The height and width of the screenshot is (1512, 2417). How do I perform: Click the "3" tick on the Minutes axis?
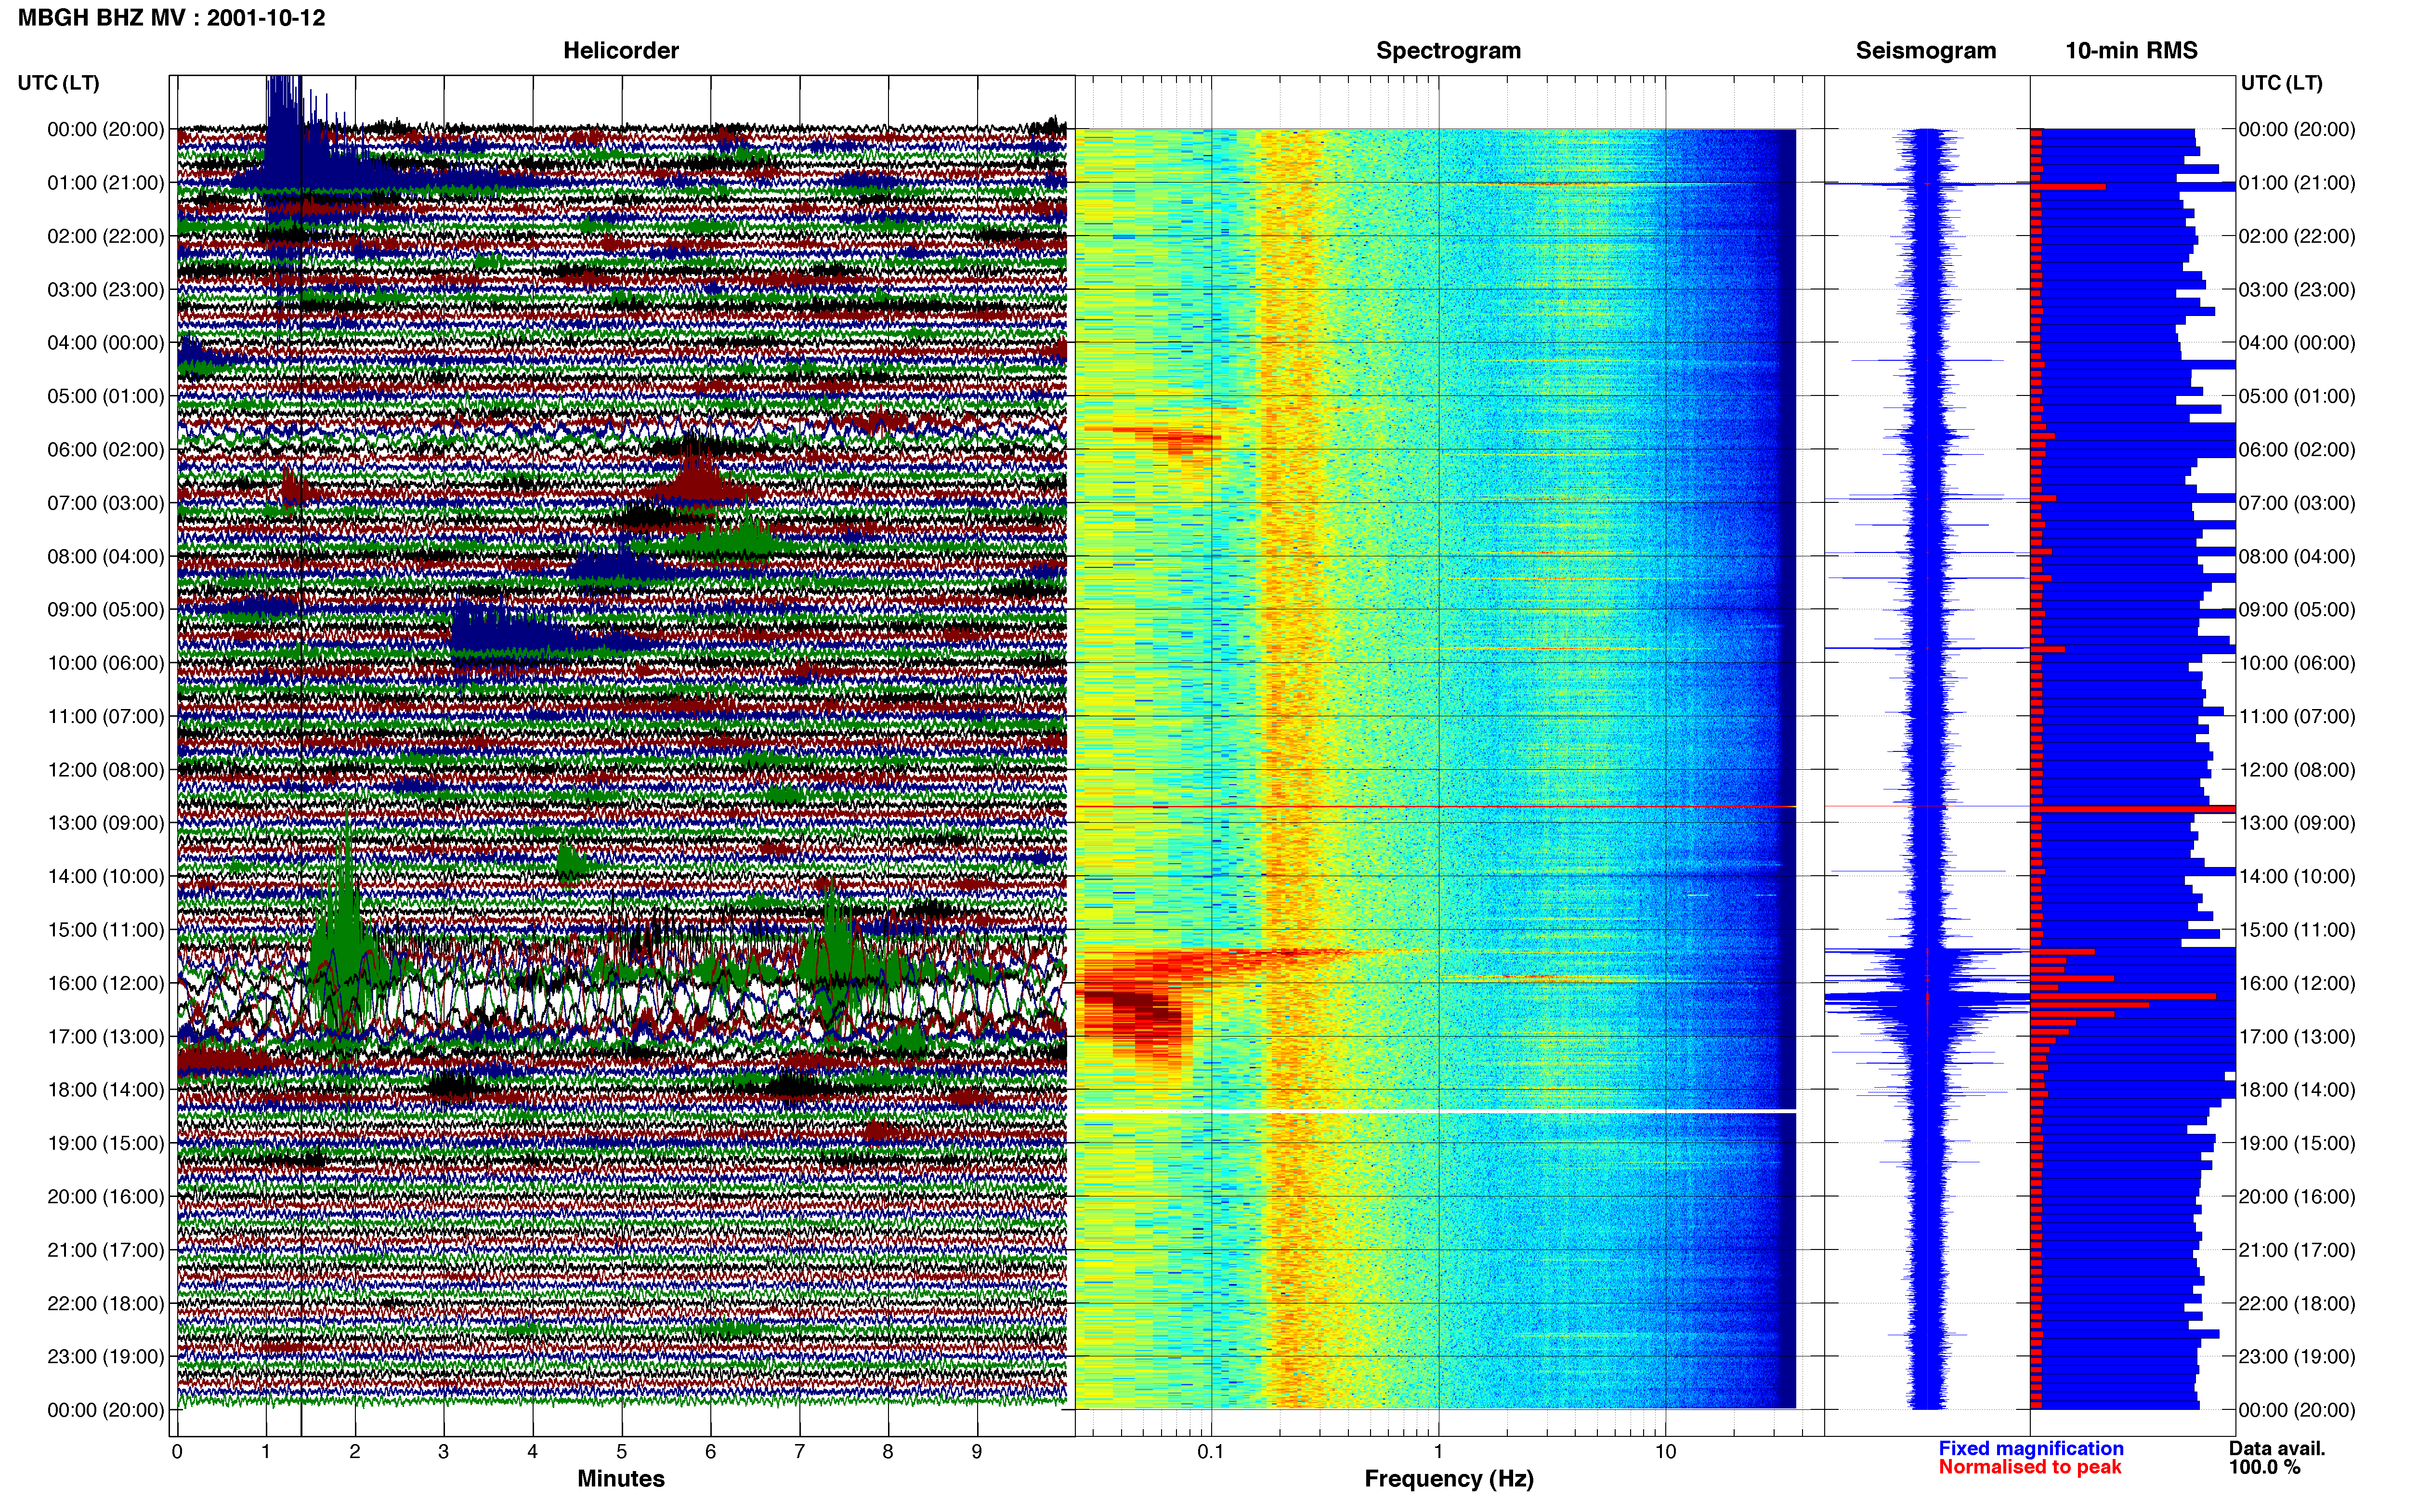click(444, 1452)
